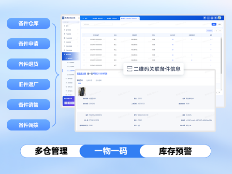Focus the sidebar menu search field

pyautogui.click(x=71, y=22)
